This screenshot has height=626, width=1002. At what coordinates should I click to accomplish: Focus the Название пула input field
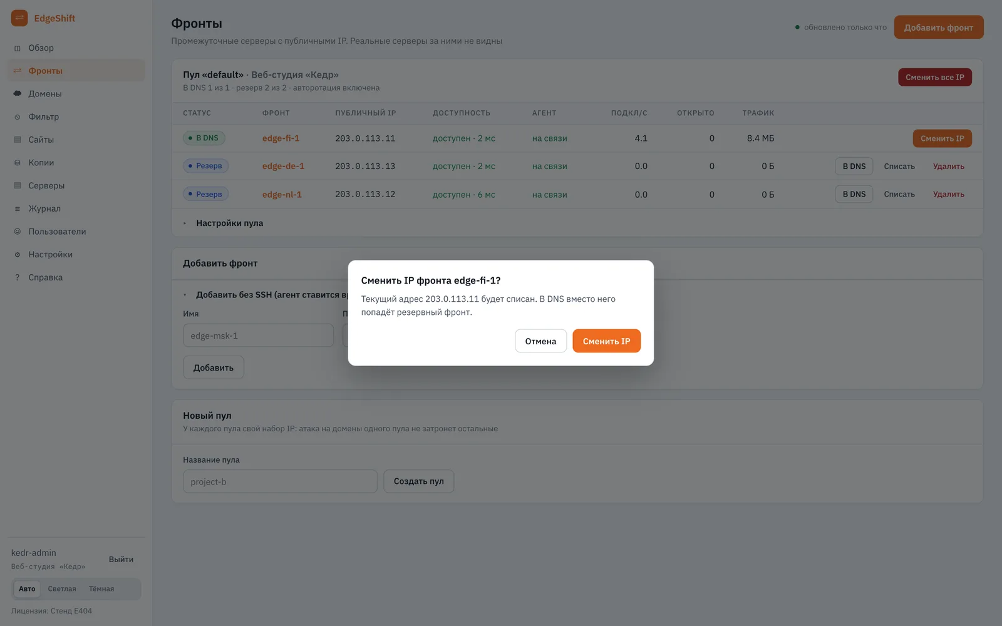click(280, 481)
